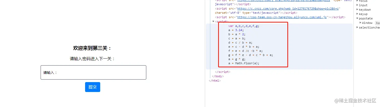Click the blue 提交 submit button

tap(93, 87)
